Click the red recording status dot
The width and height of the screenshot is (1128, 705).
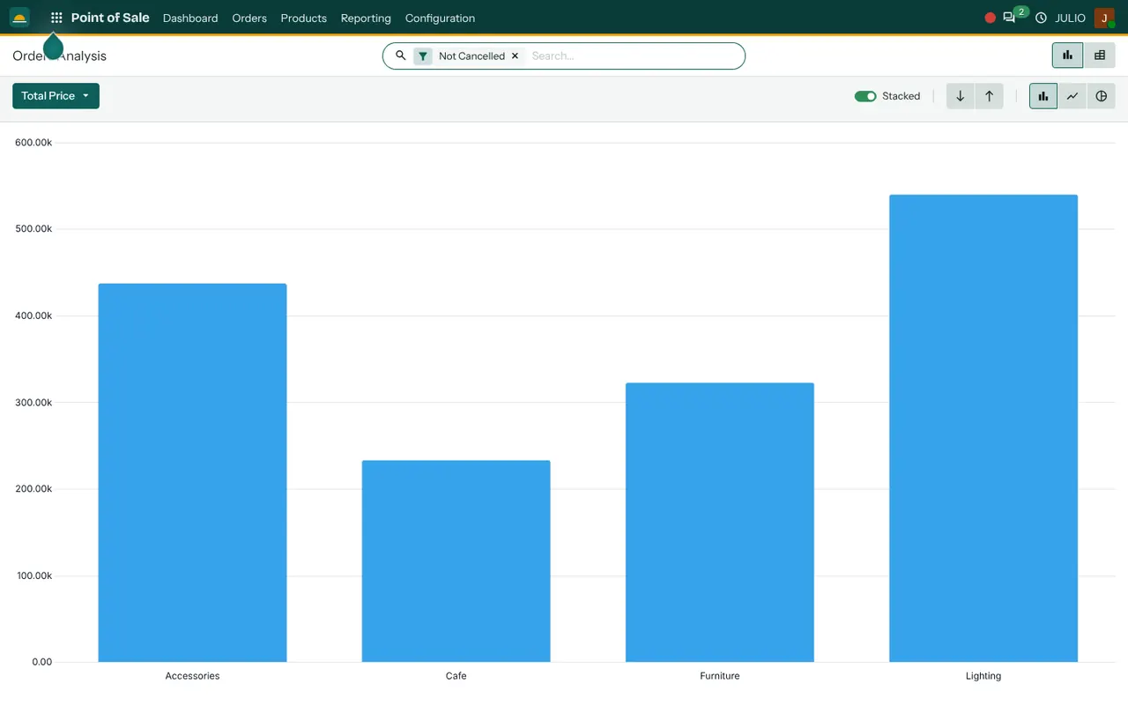click(x=990, y=18)
